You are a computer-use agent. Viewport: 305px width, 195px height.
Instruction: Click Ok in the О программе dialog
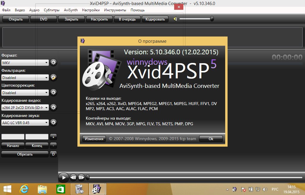[x=211, y=139]
